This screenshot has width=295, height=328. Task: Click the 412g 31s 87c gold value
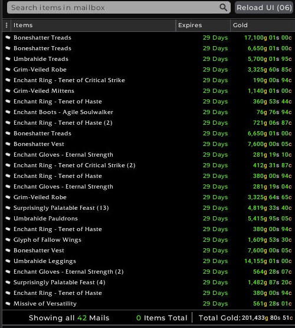point(272,165)
